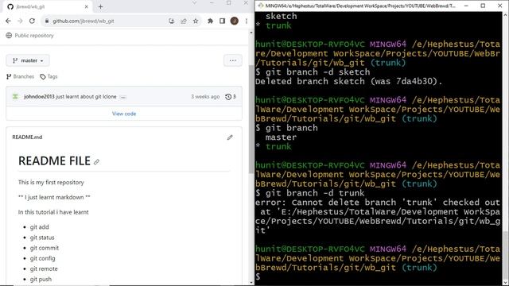Viewport: 509px width, 286px height.
Task: Click the Chrome tab search chevron
Action: [x=194, y=3]
